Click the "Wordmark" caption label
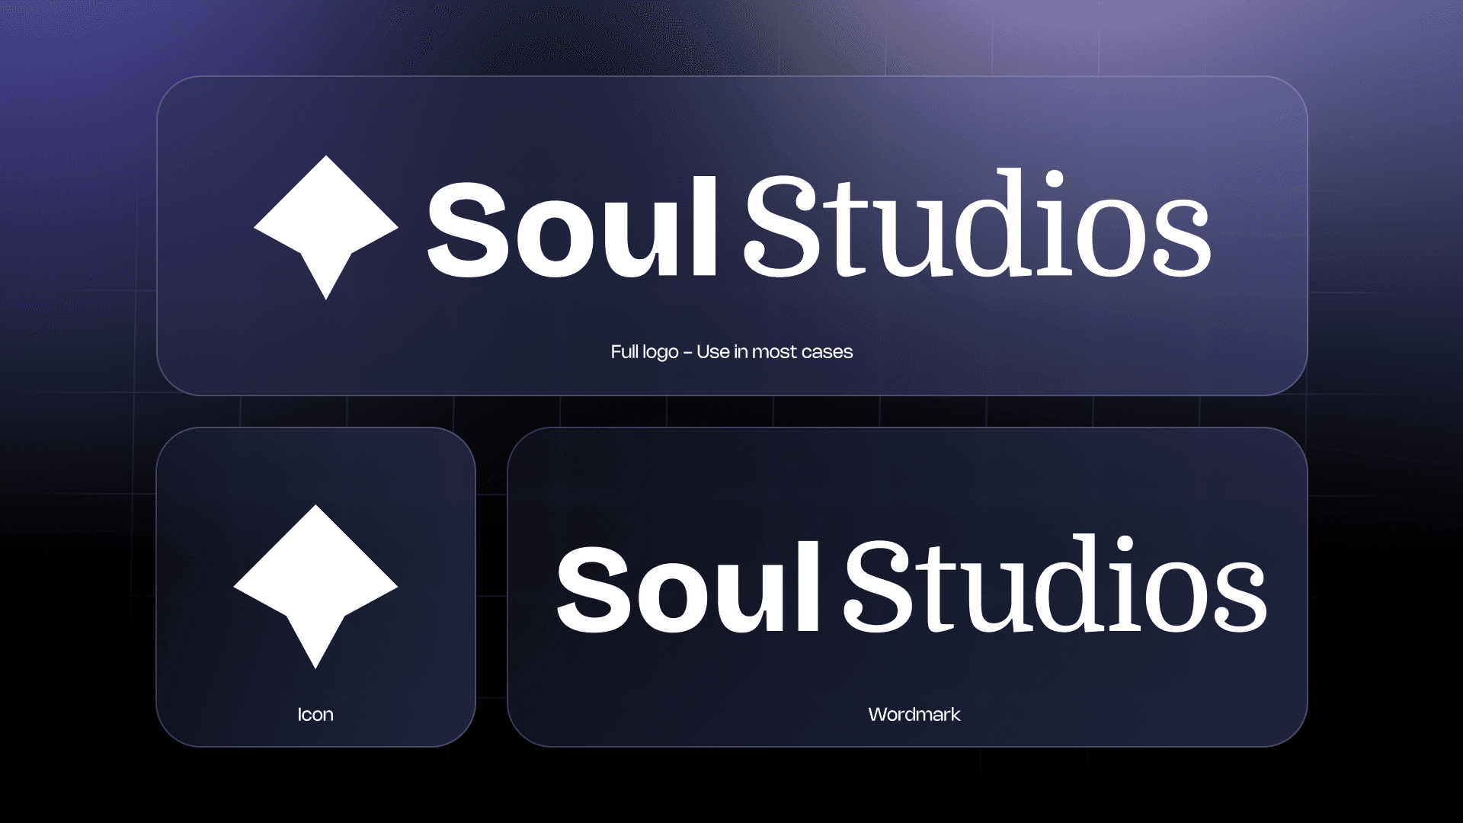Screen dimensions: 1463x823 (x=914, y=715)
